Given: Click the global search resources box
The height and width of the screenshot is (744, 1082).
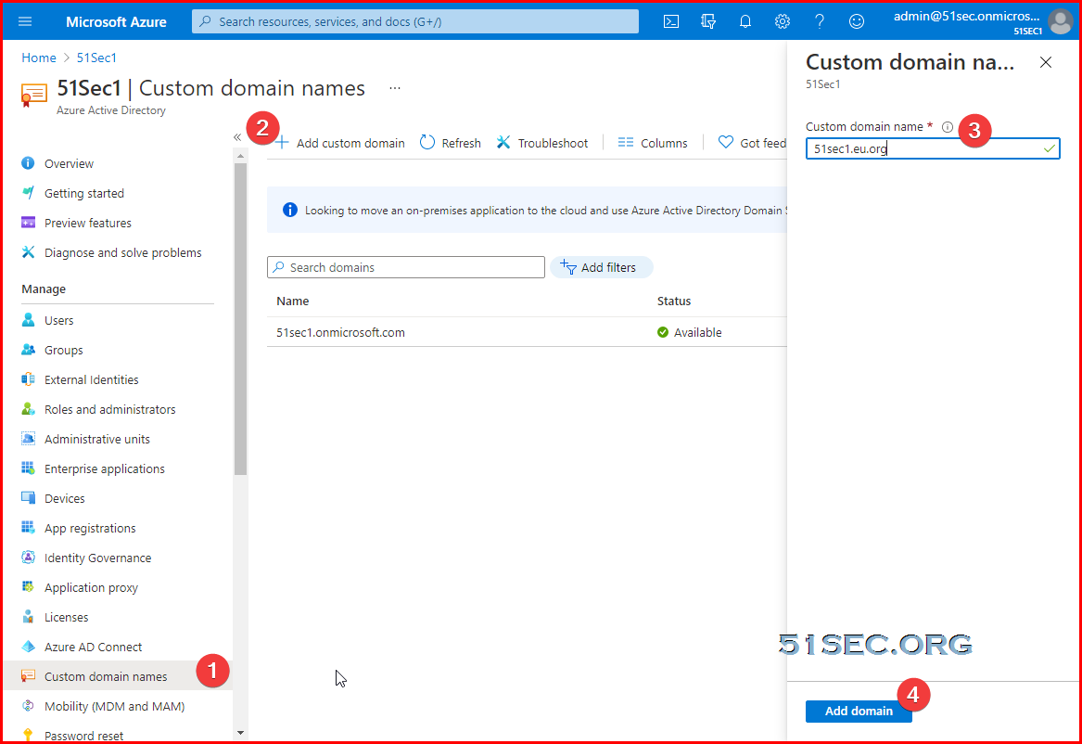Looking at the screenshot, I should (x=415, y=21).
